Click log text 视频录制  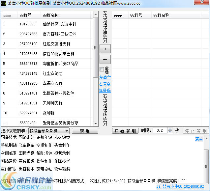[x=62, y=153]
